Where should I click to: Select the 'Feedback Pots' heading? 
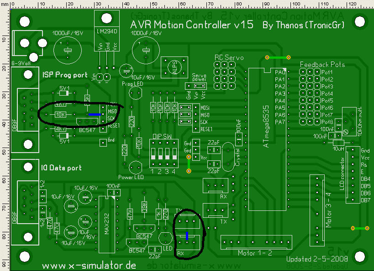tap(322, 65)
